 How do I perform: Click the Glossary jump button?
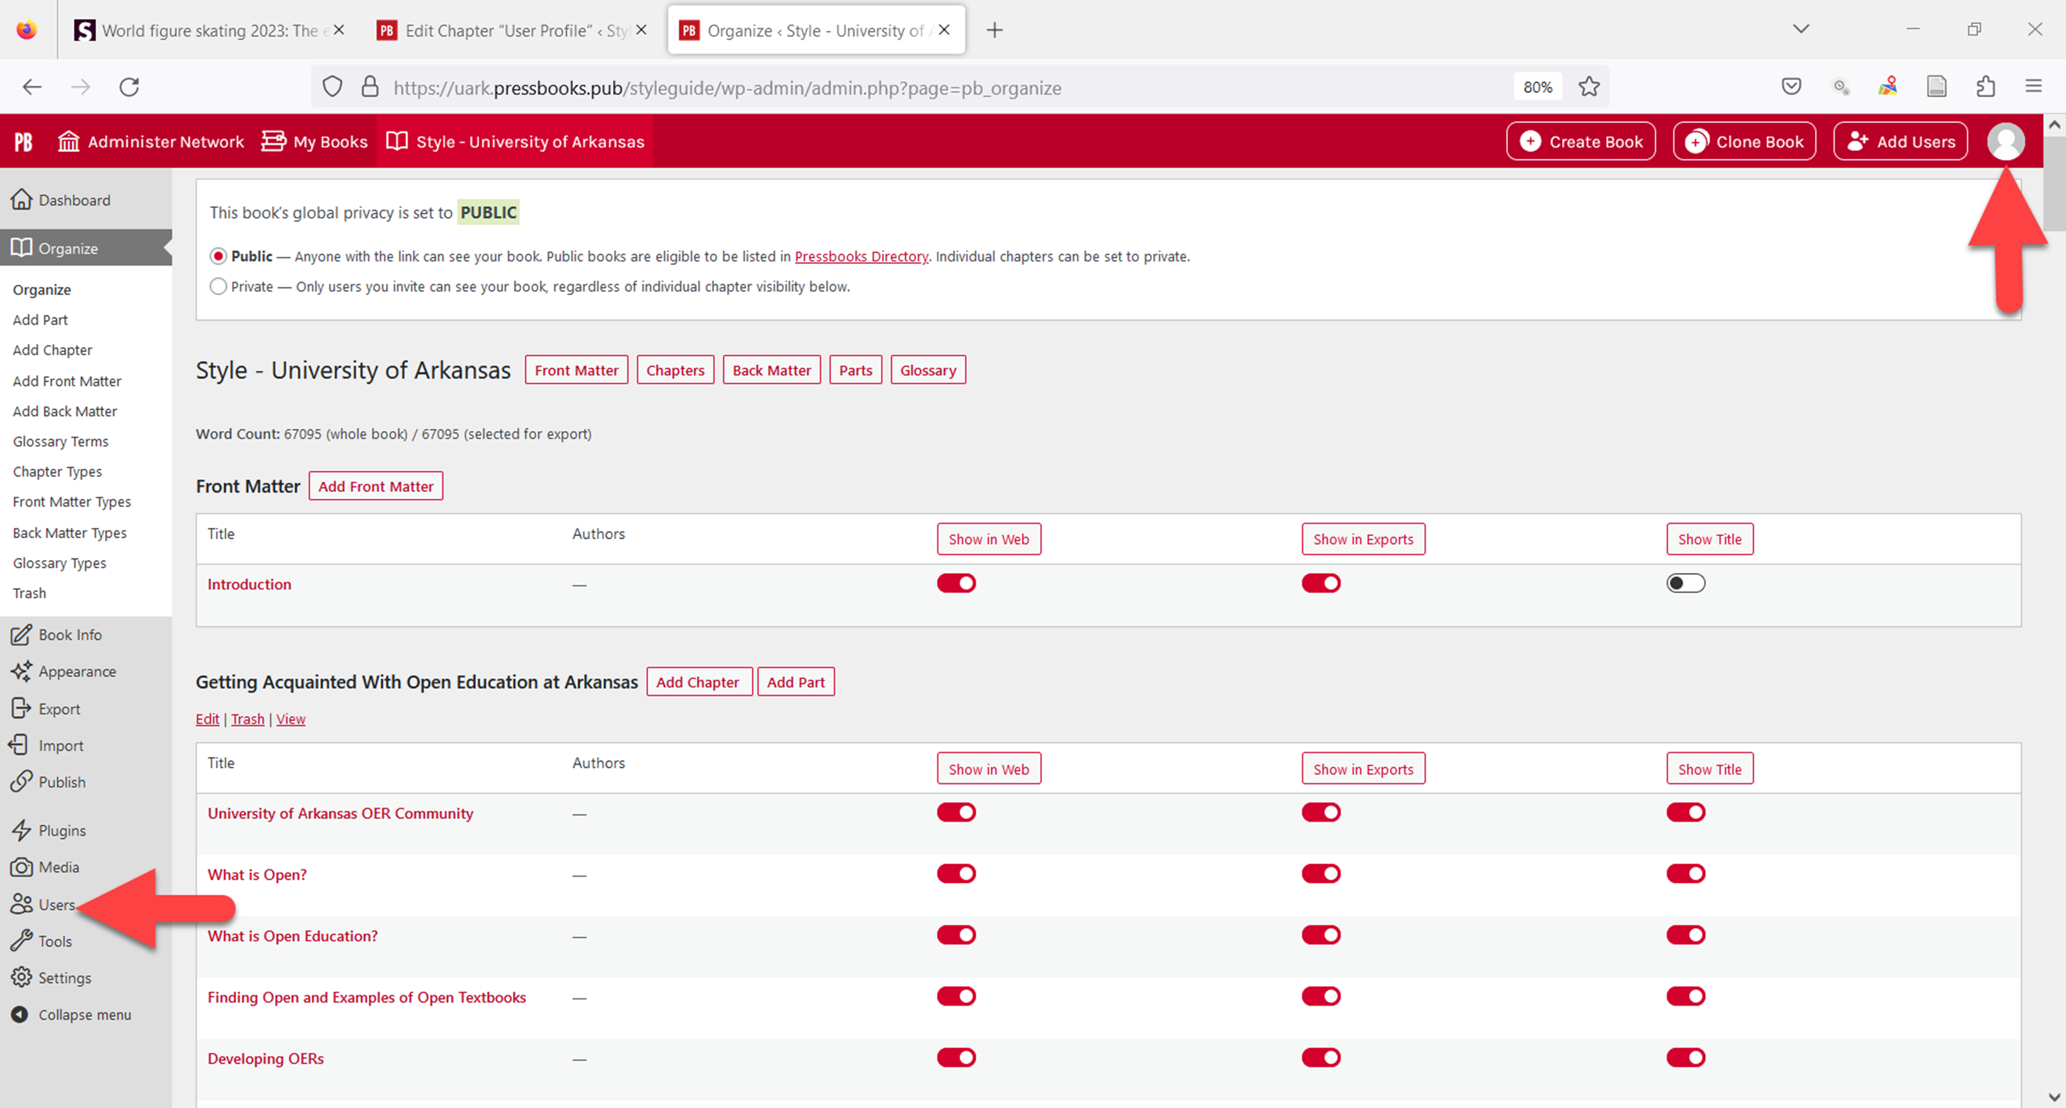pyautogui.click(x=928, y=370)
